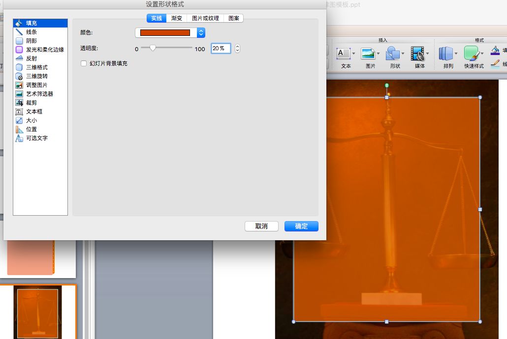This screenshot has width=507, height=339.
Task: Open the fill color dropdown
Action: click(x=200, y=32)
